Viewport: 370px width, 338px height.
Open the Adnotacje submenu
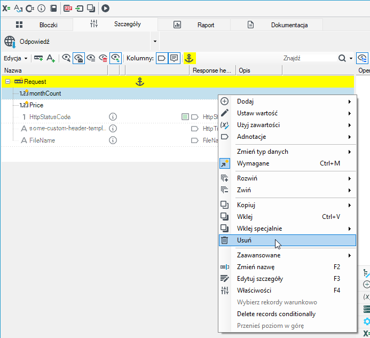tap(287, 137)
